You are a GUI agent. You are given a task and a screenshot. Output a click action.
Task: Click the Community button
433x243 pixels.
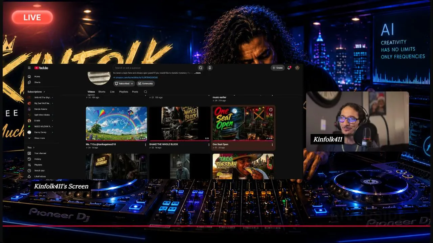(145, 83)
